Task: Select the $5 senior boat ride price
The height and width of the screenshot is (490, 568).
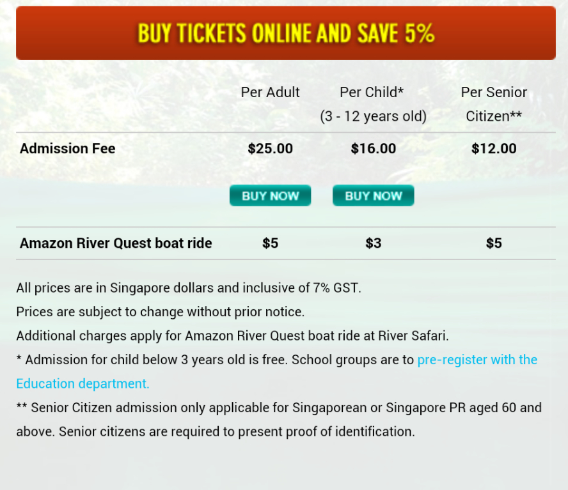Action: tap(494, 243)
